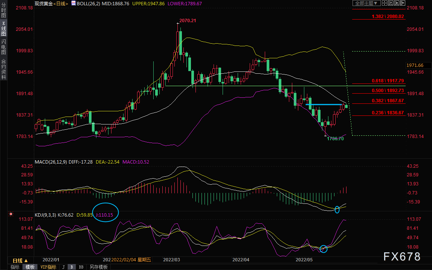Click the VIP指标 tab
The width and height of the screenshot is (432, 270).
point(48,267)
